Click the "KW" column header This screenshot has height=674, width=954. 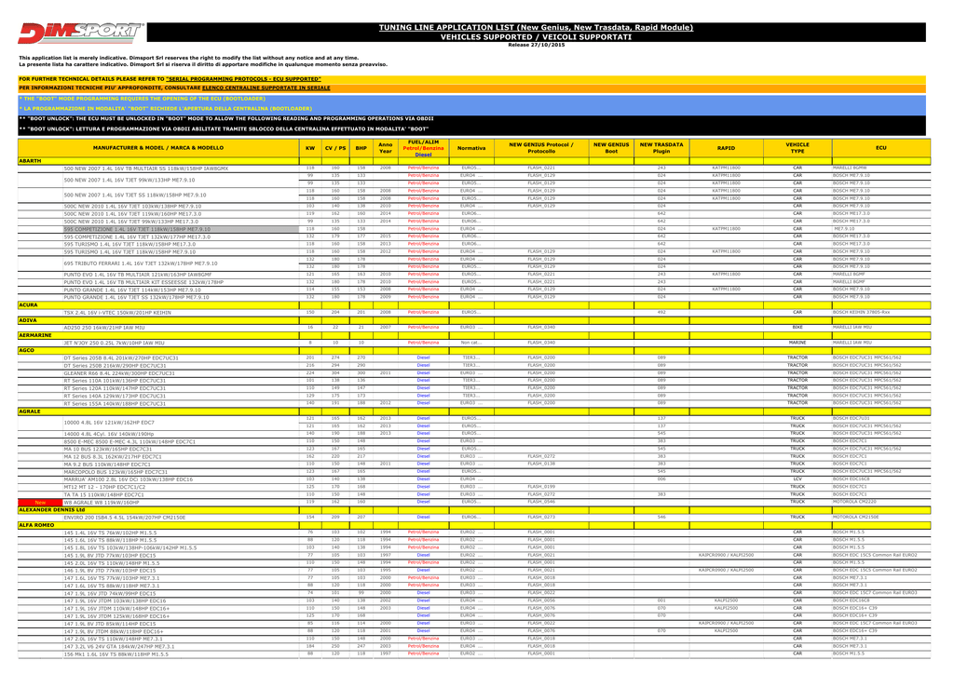click(310, 148)
